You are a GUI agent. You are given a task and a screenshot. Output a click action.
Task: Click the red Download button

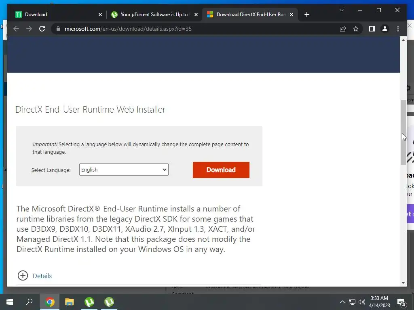click(x=221, y=170)
